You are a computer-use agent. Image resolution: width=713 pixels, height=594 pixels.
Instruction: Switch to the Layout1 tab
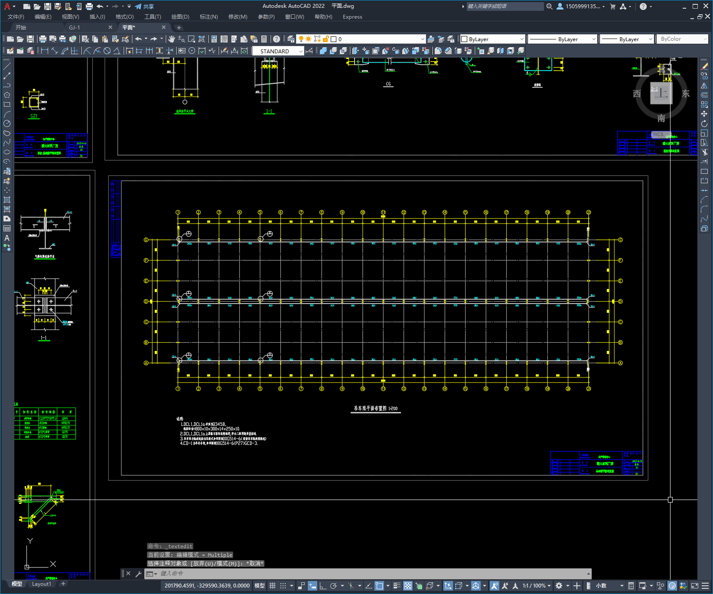click(42, 584)
